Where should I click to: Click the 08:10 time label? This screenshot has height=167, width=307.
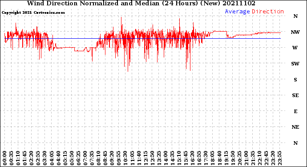click(98, 158)
